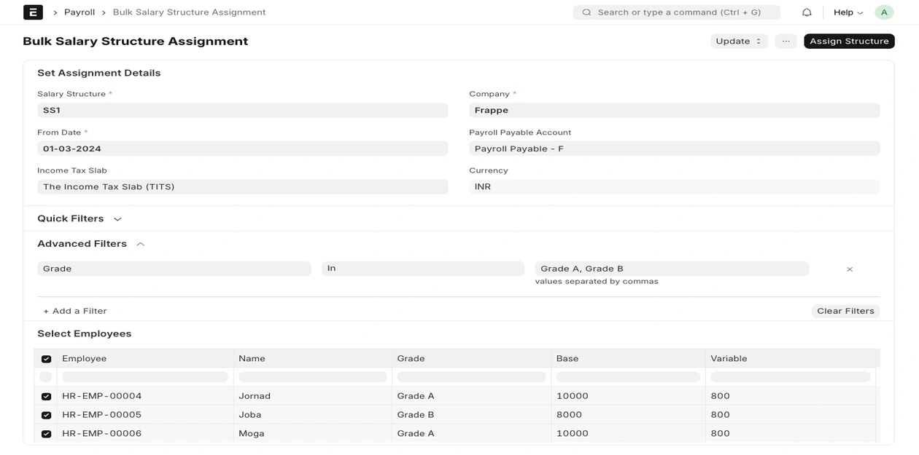Open the Help menu

point(848,12)
